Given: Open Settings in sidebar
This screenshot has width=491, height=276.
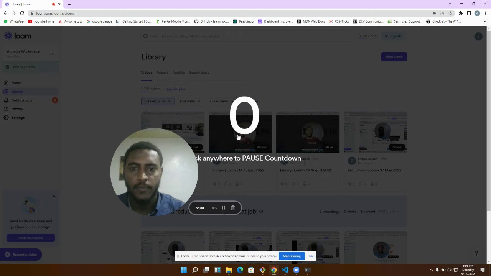Looking at the screenshot, I should (18, 118).
